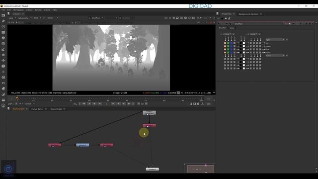Open Shuffle in 1 rgba dropdown
The image size is (318, 179).
tap(228, 34)
